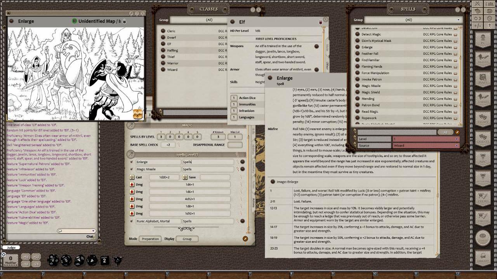Click the Dmg blood-drop icon beside 1d4+1
497x279 pixels.
(132, 185)
